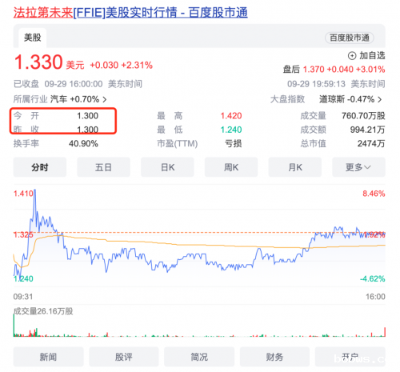This screenshot has width=400, height=372.
Task: Switch to the 日K chart tab
Action: (x=167, y=167)
